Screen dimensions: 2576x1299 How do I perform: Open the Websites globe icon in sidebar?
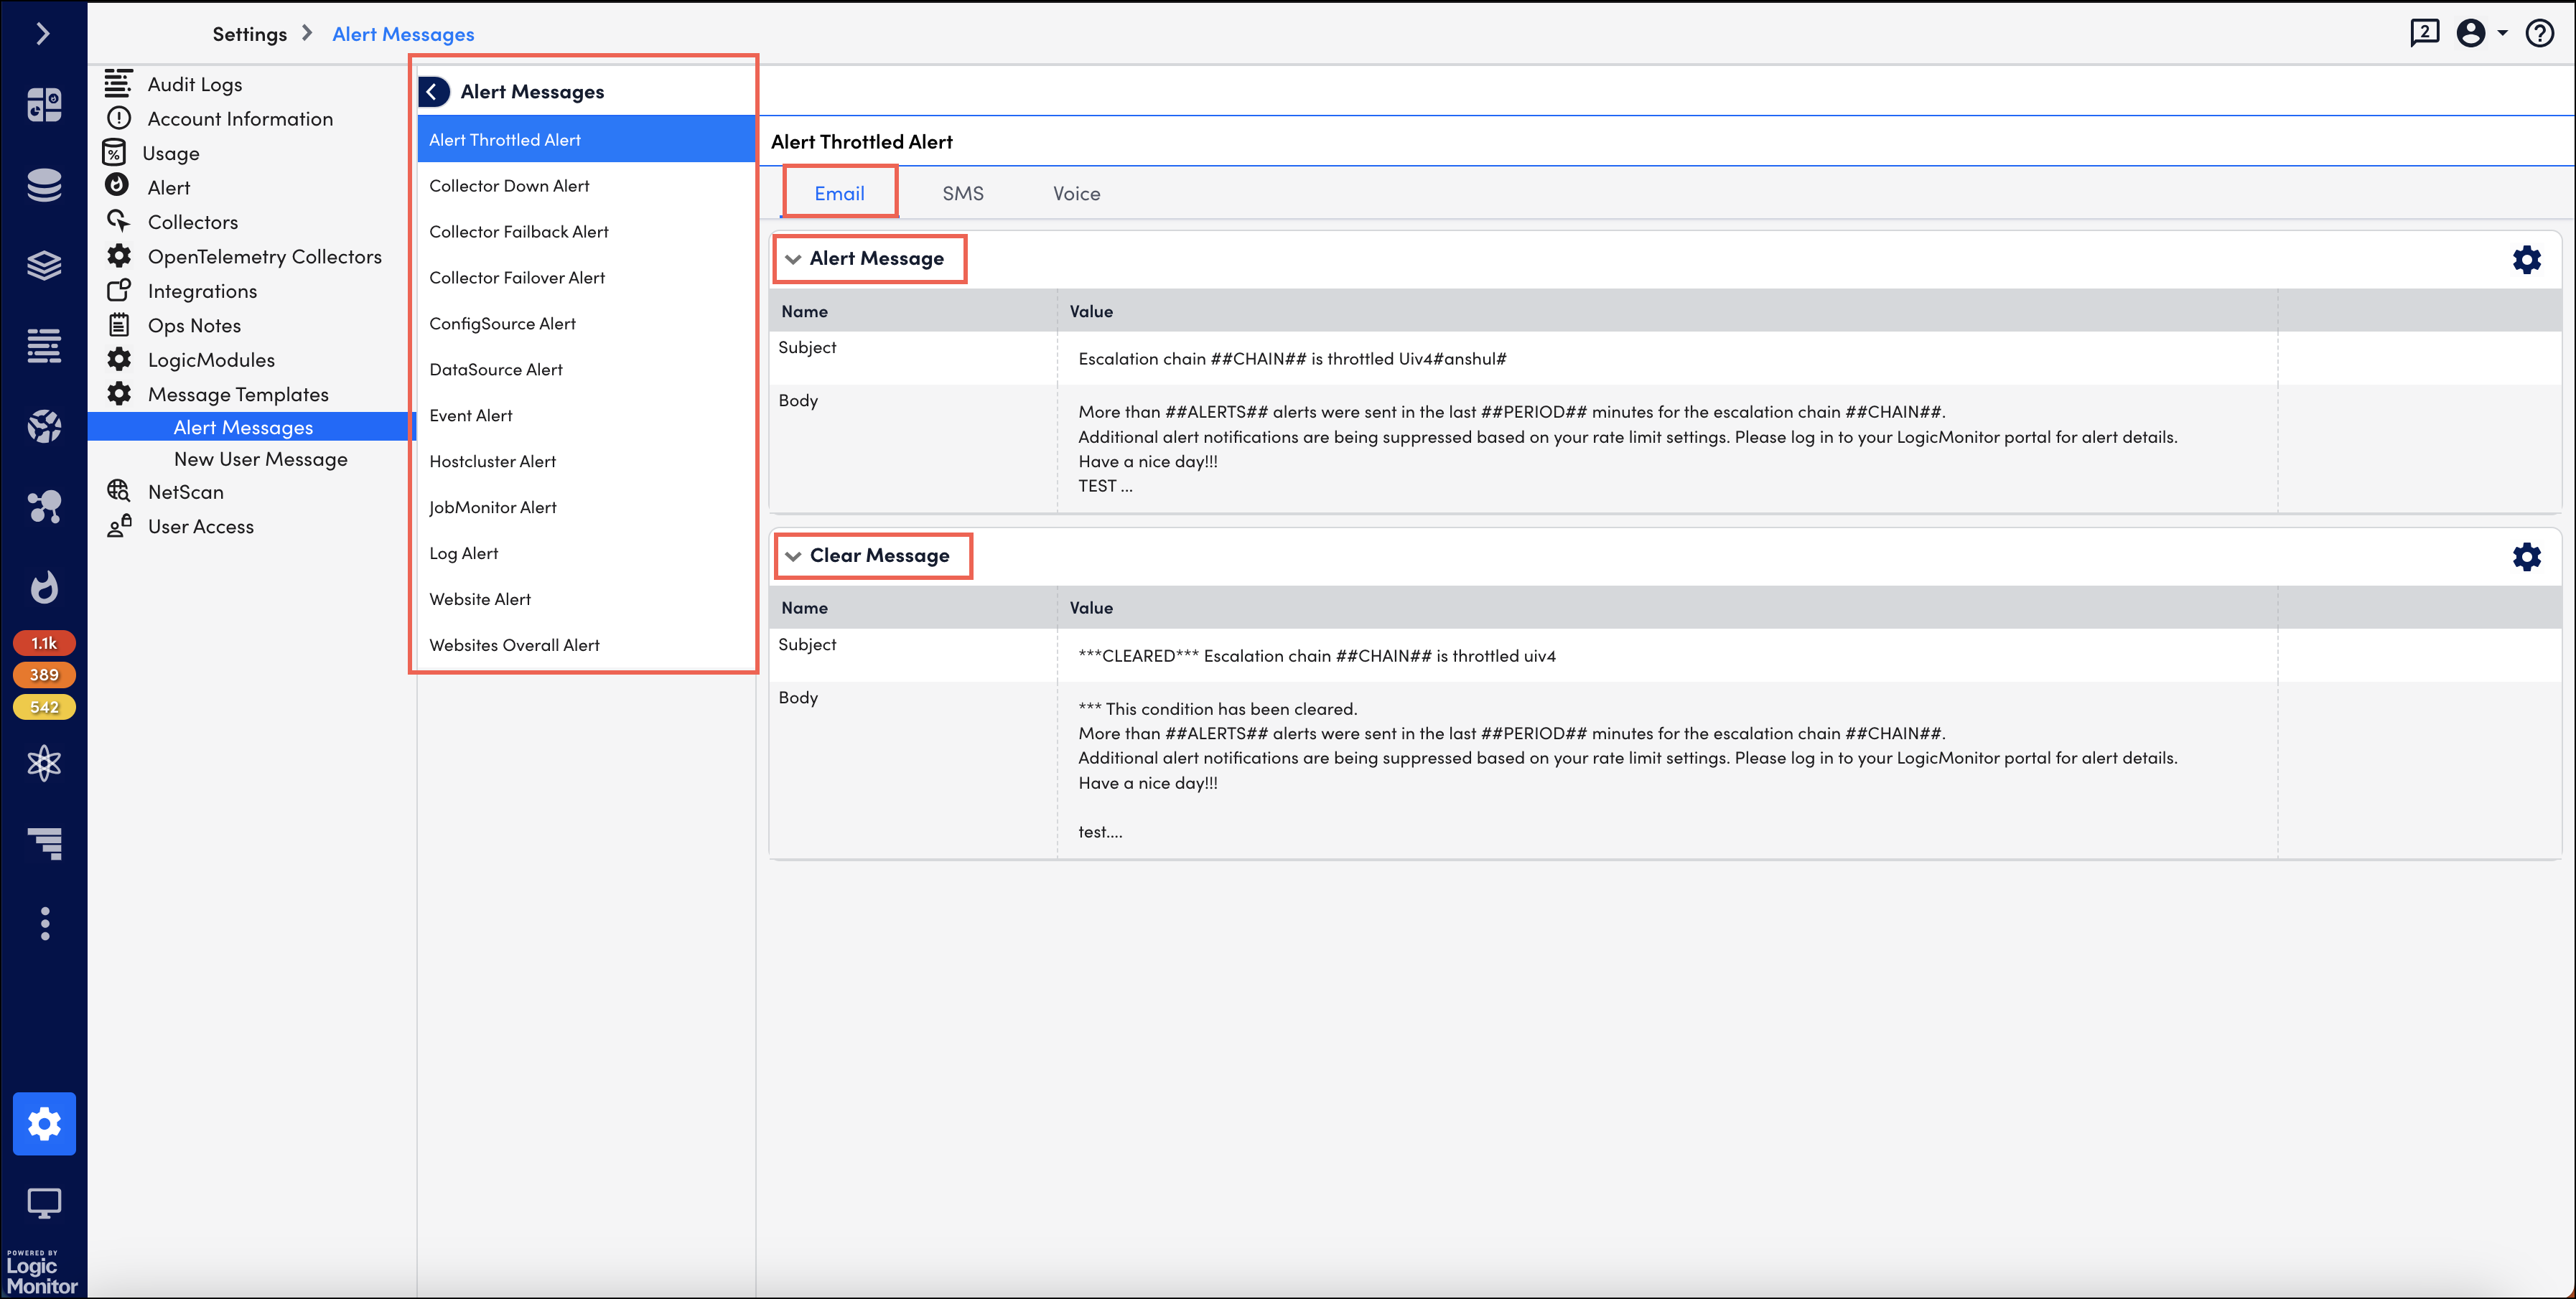point(44,427)
